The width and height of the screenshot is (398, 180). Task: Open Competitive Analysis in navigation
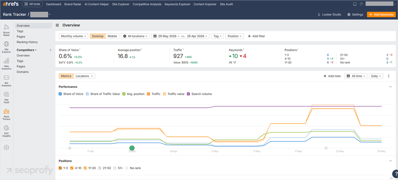coord(147,4)
